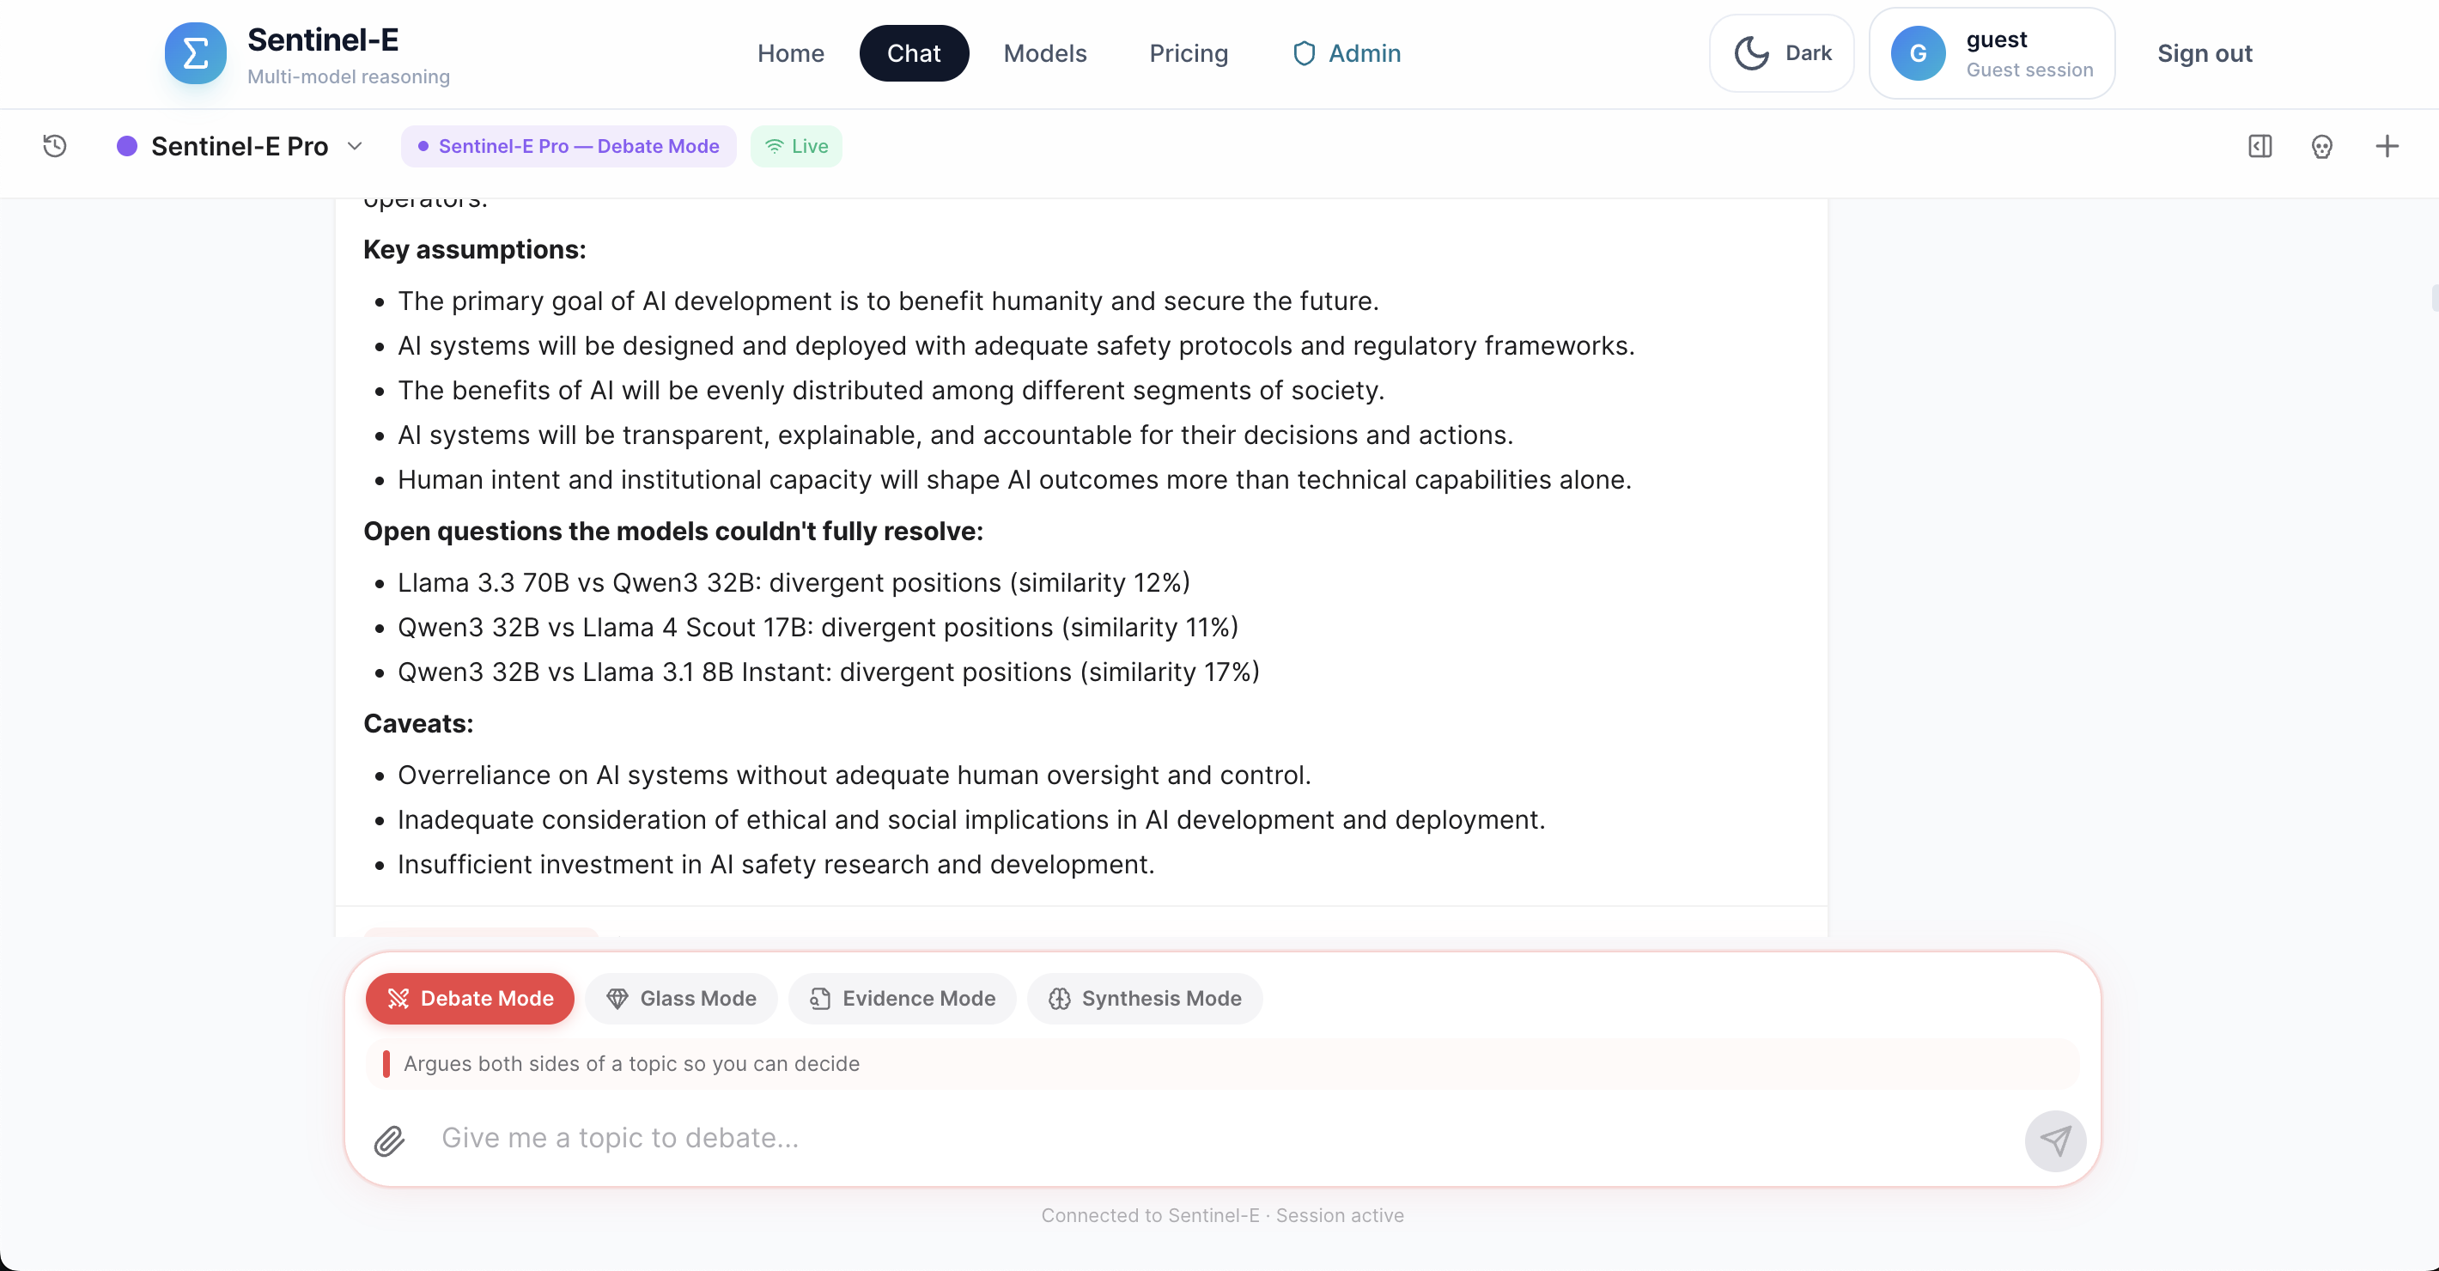Send message with paper plane button
Image resolution: width=2439 pixels, height=1271 pixels.
2054,1140
